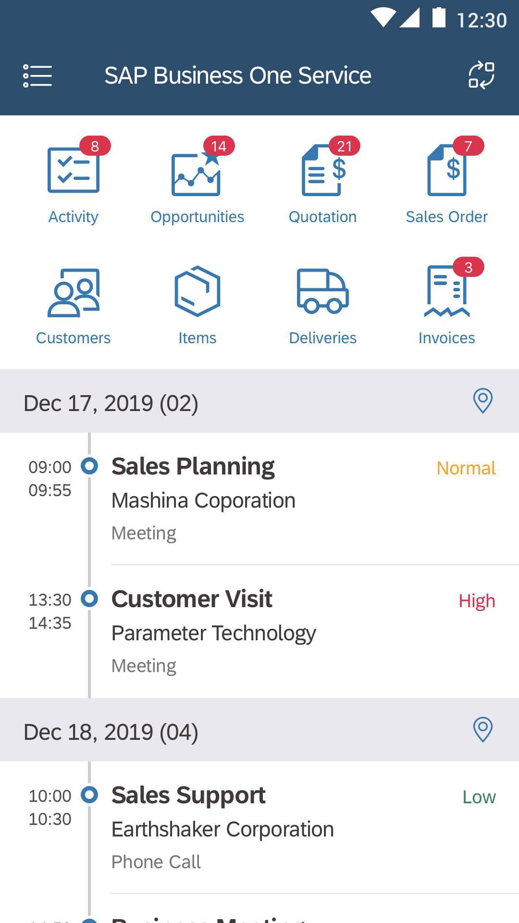Show map for Dec 17, 2019
Image resolution: width=519 pixels, height=923 pixels.
pos(482,401)
